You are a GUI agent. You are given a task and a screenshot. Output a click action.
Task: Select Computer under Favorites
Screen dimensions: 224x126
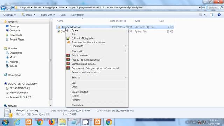(15, 31)
